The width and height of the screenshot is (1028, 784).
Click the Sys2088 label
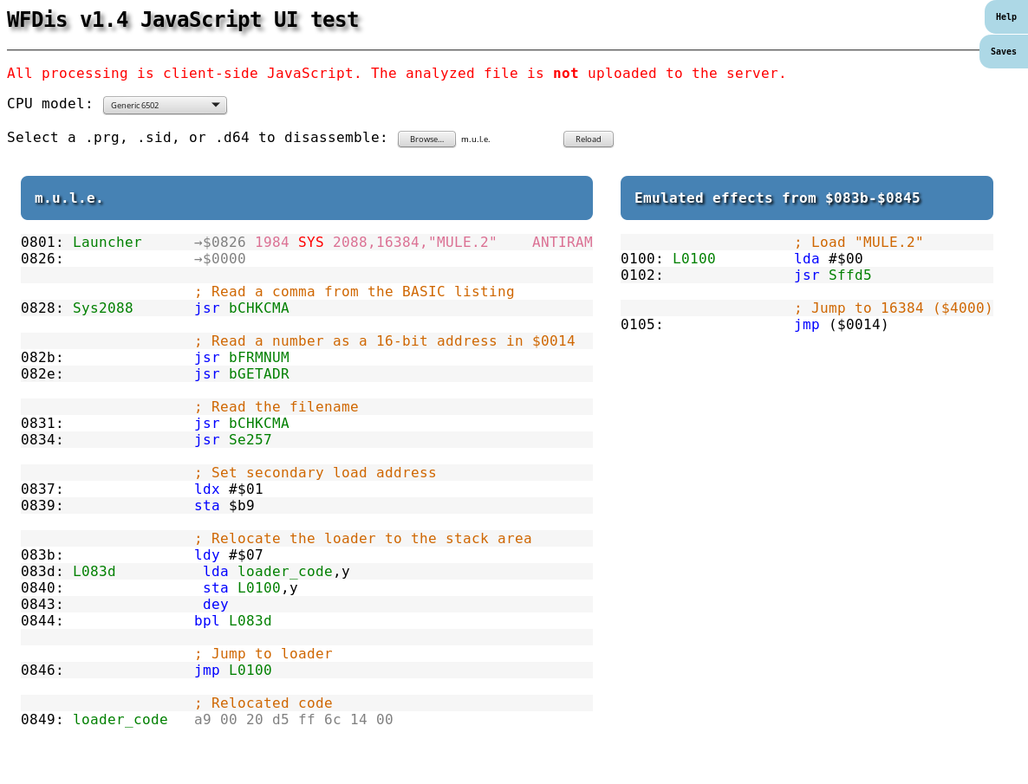click(x=102, y=308)
